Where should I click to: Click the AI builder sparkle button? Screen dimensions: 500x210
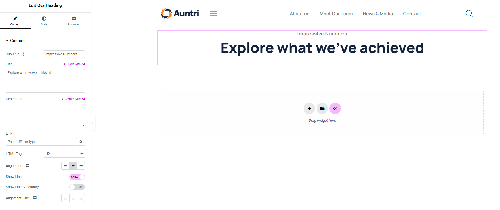tap(335, 108)
